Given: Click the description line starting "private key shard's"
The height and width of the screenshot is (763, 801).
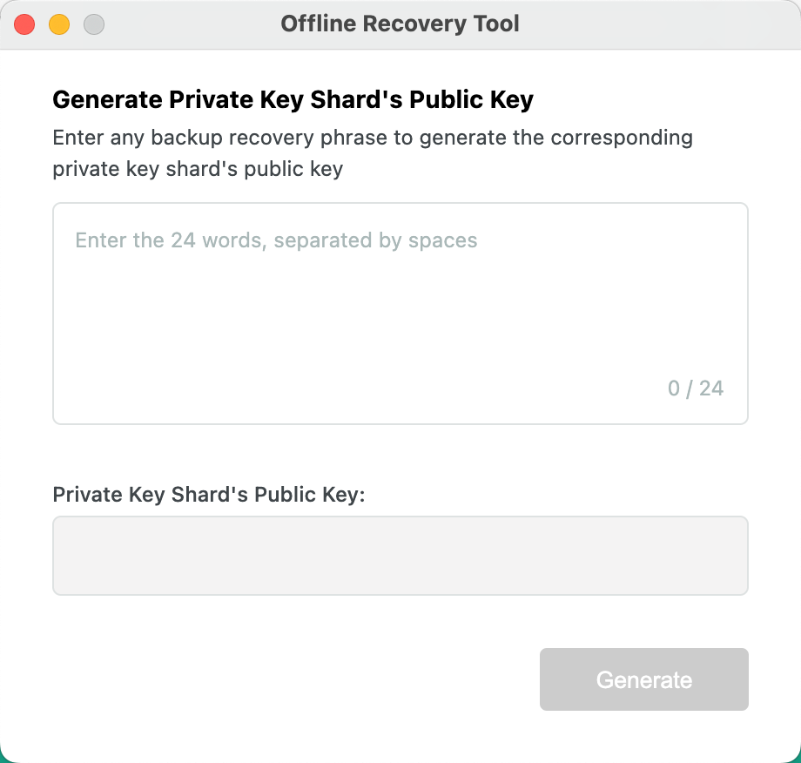Looking at the screenshot, I should (x=198, y=168).
